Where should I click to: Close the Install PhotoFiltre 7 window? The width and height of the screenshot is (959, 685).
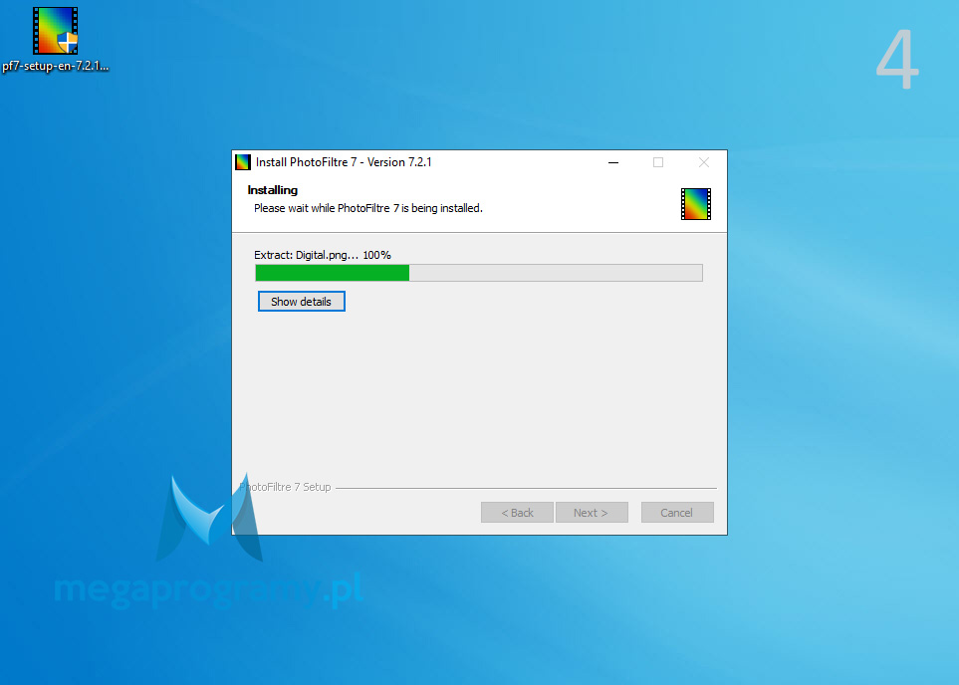pyautogui.click(x=704, y=162)
